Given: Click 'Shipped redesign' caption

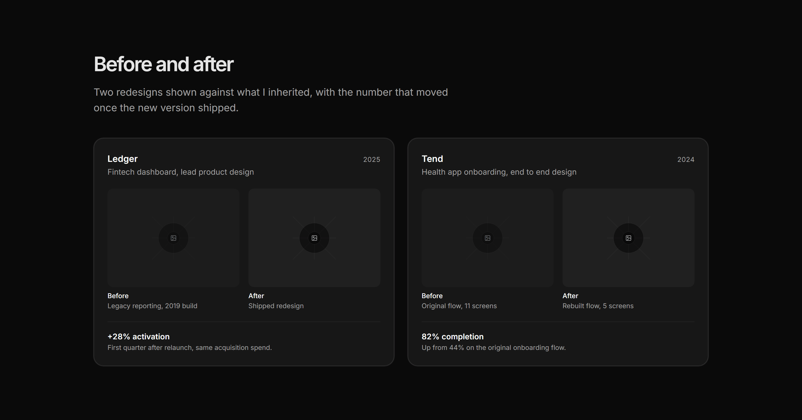Looking at the screenshot, I should click(x=276, y=306).
